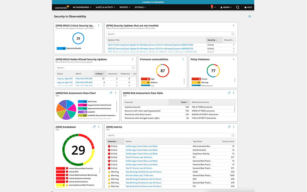Click the SolarWinds logo in the navbar

pyautogui.click(x=62, y=7)
